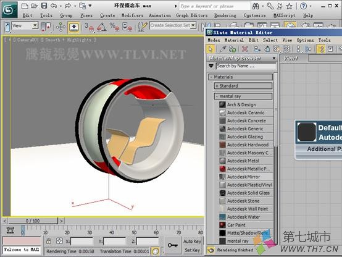Open the MAXScript menu
This screenshot has width=342, height=257.
pyautogui.click(x=284, y=15)
